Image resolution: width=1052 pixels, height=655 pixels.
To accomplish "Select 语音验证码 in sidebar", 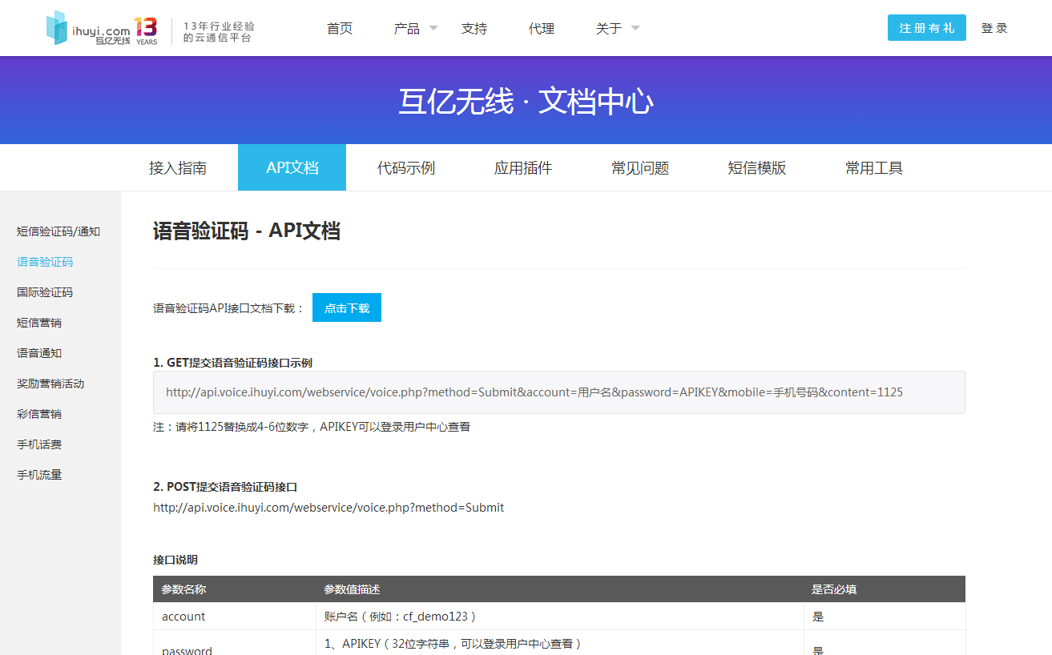I will 45,262.
